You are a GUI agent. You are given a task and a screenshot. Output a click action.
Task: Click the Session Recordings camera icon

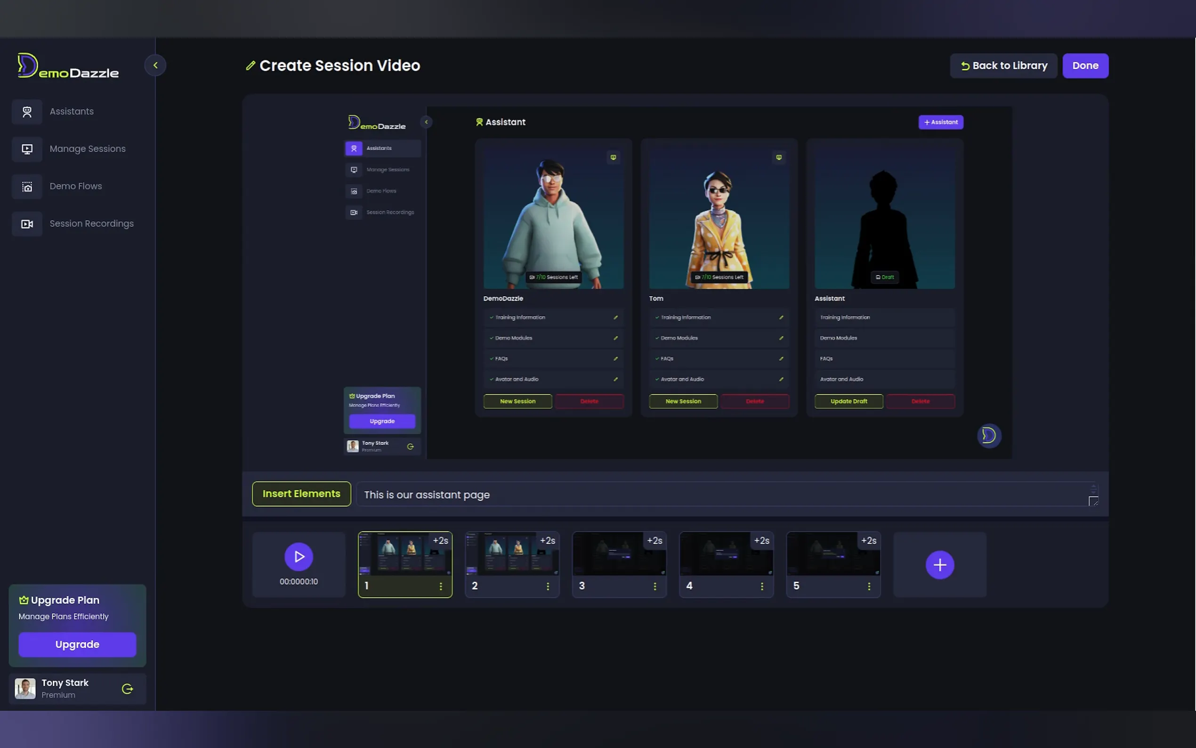tap(27, 224)
